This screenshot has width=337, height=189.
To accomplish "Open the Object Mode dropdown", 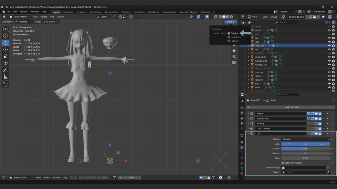I will coord(20,17).
